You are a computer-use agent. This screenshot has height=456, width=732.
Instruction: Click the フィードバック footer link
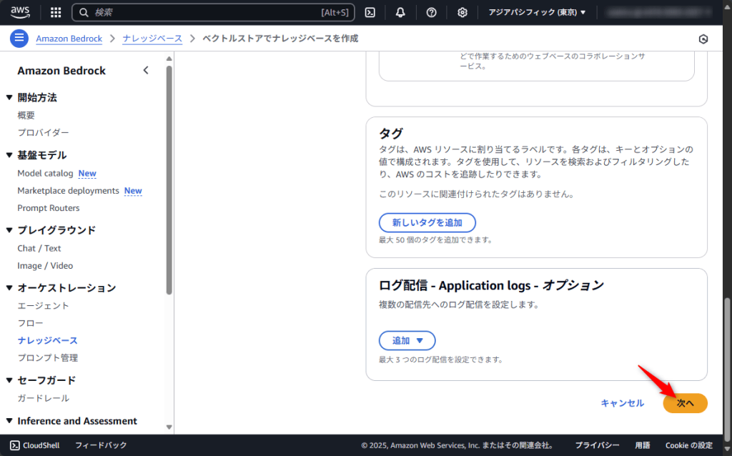(x=101, y=445)
